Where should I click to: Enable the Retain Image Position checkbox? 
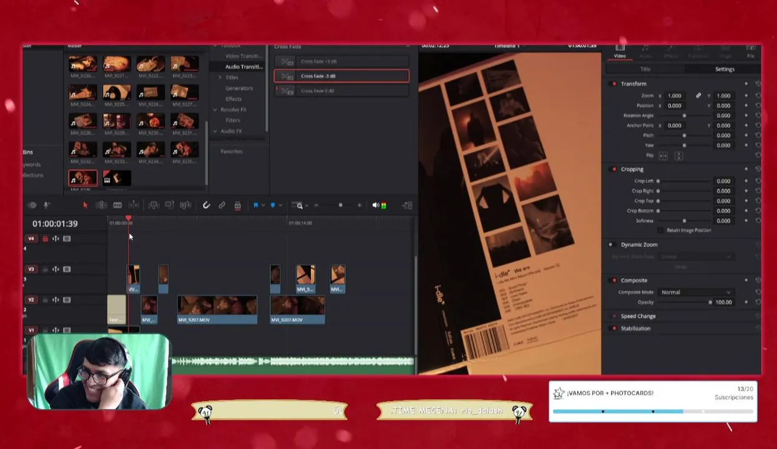[x=661, y=230]
